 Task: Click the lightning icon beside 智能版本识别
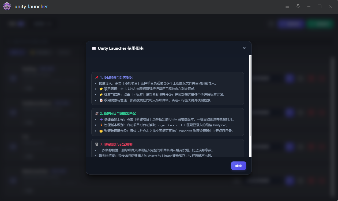101,125
